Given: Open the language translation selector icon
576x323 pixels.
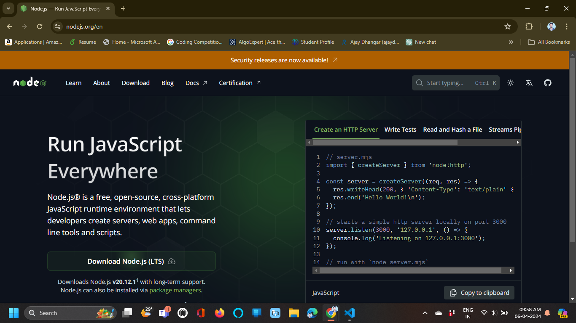Looking at the screenshot, I should click(x=529, y=83).
